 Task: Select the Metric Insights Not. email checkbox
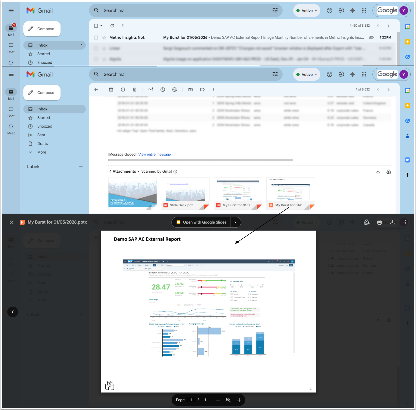(x=96, y=37)
